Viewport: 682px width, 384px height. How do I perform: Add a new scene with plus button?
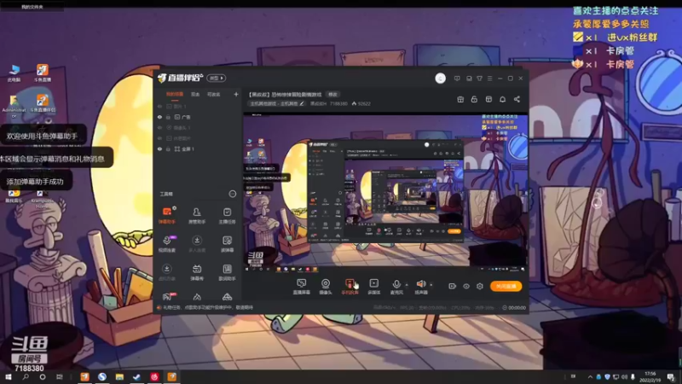tap(236, 95)
